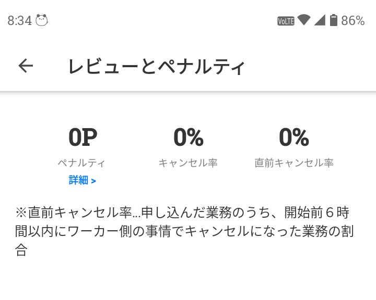This screenshot has width=376, height=300.
Task: Tap the Wi-Fi signal icon
Action: (x=304, y=20)
